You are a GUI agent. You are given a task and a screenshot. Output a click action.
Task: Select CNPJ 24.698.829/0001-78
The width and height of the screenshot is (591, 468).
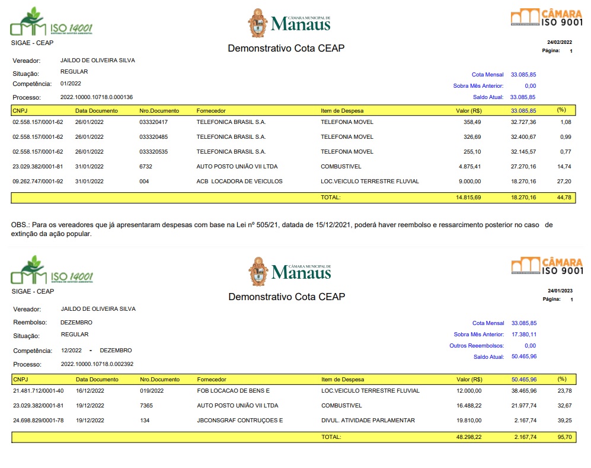pyautogui.click(x=39, y=421)
